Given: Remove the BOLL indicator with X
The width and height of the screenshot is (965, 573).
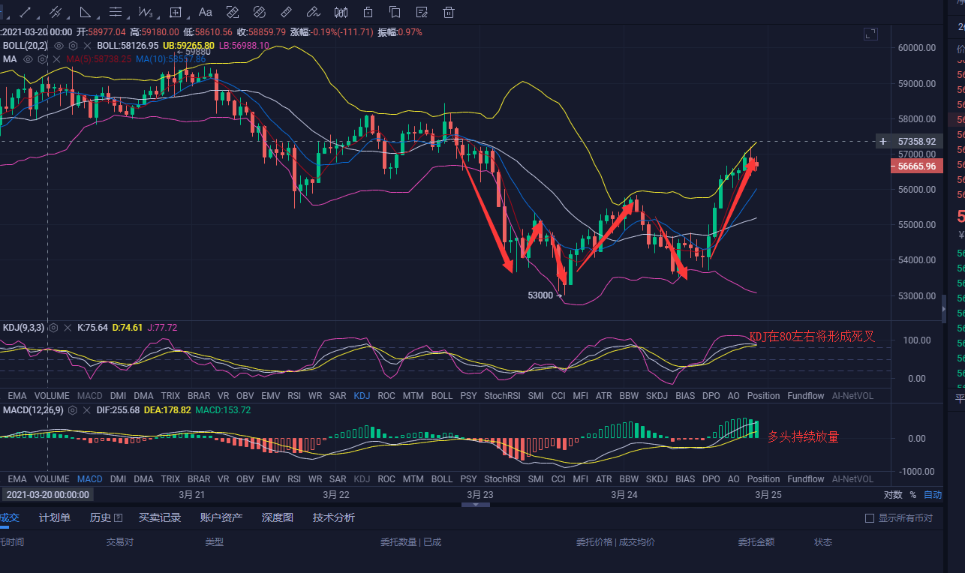Looking at the screenshot, I should pos(88,46).
